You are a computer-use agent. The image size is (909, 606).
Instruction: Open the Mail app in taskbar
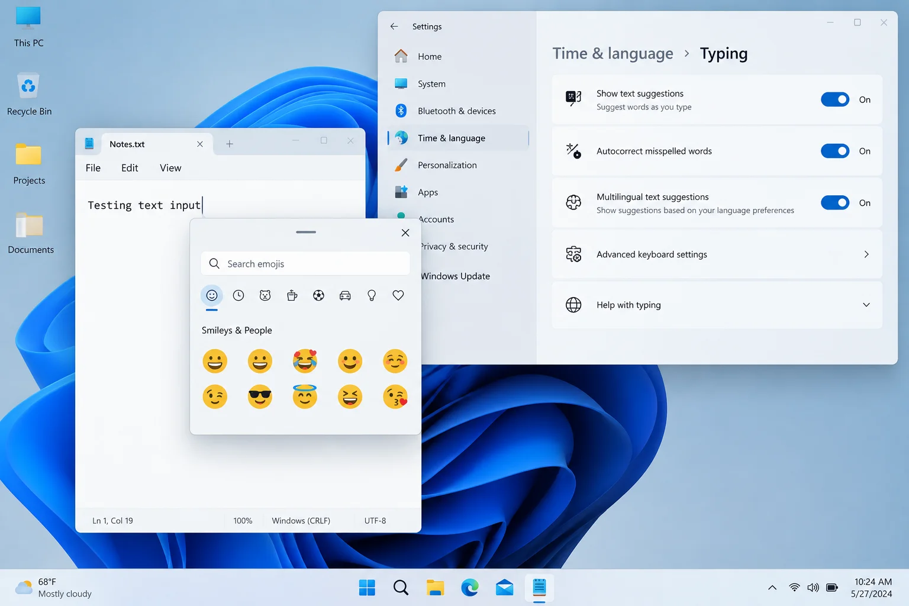pyautogui.click(x=505, y=588)
